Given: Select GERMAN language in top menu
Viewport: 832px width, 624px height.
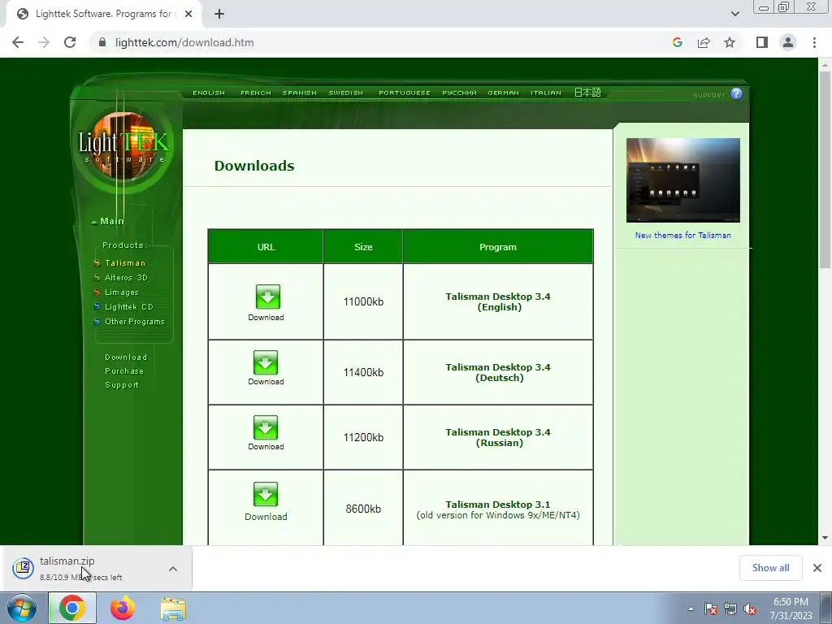Looking at the screenshot, I should pyautogui.click(x=503, y=93).
